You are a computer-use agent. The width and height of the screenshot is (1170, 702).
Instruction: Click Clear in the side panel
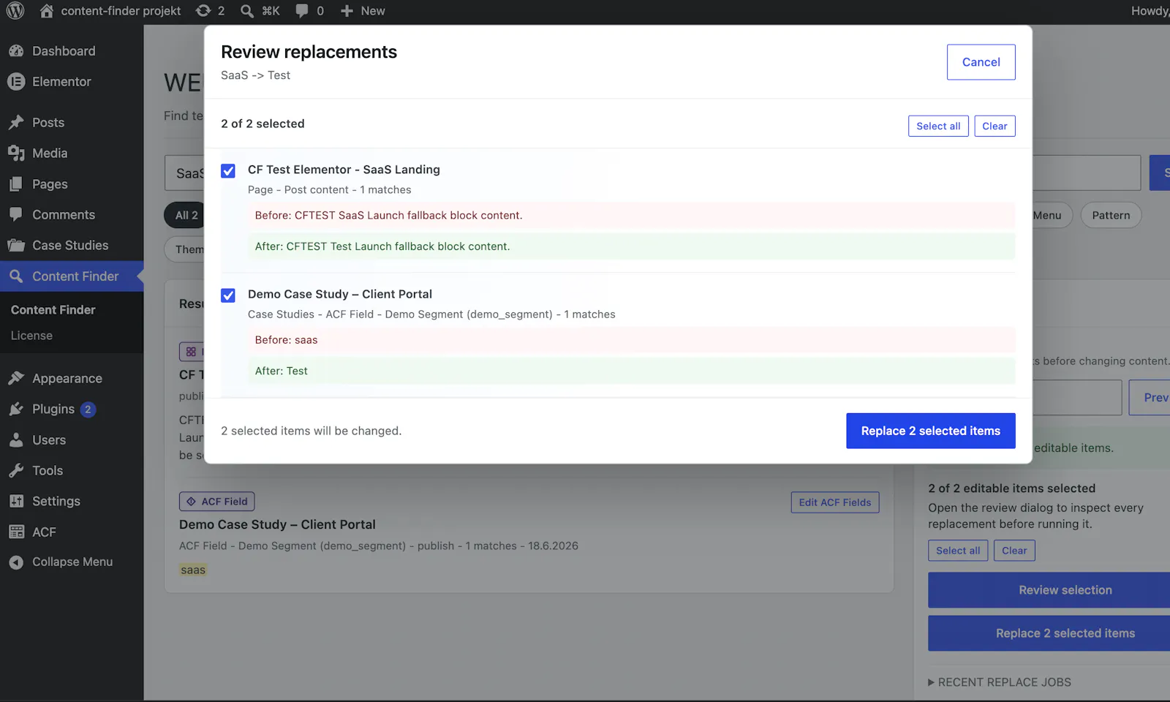pyautogui.click(x=1014, y=551)
